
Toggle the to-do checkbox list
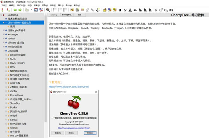click(65, 10)
